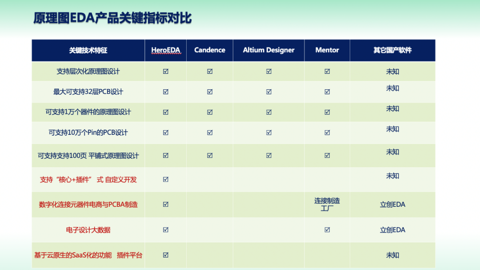
Task: Click the HeroEDA column header
Action: tap(166, 50)
